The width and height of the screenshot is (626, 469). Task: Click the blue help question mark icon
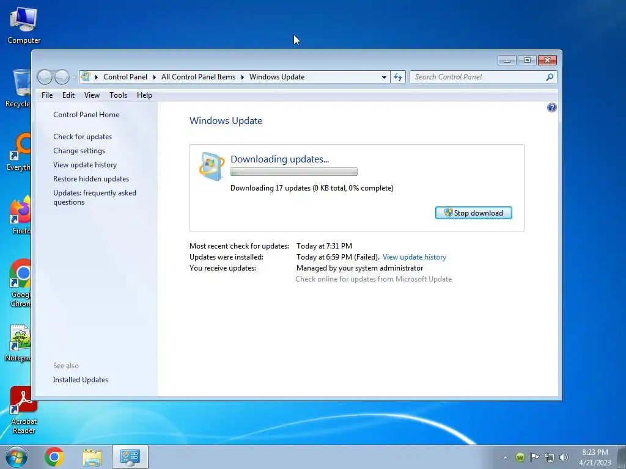[x=552, y=107]
